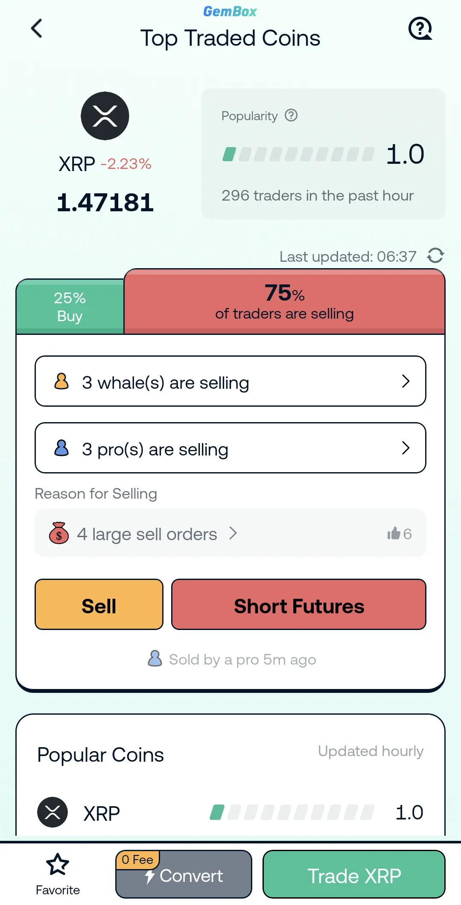
Task: Open the 0 Fee Convert button
Action: [184, 874]
